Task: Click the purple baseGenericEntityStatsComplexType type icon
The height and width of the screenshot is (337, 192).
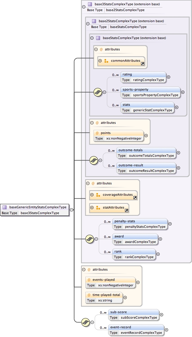Action: [5, 207]
